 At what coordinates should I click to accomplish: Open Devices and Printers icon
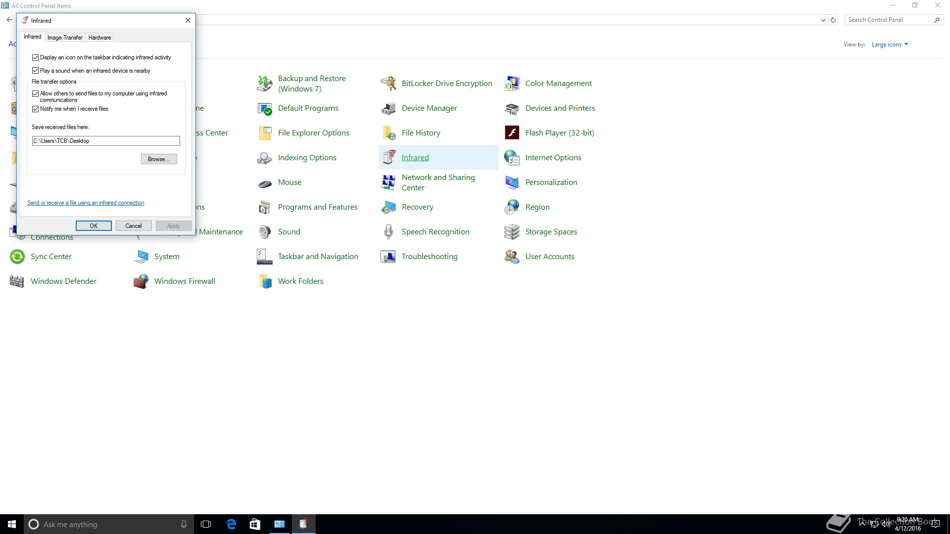[x=512, y=108]
